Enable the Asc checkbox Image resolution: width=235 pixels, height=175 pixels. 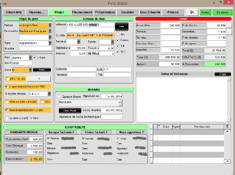118,34
